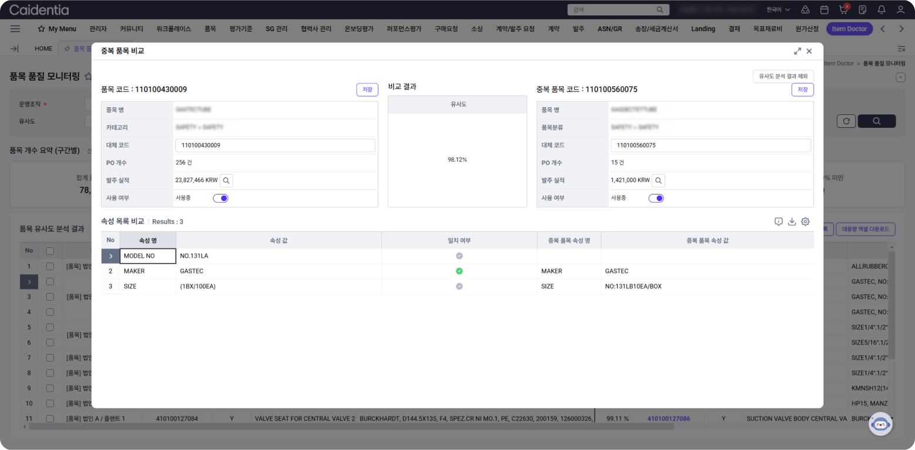Click magnifier icon beside 1,421,000 KRW
The width and height of the screenshot is (915, 450).
(x=659, y=180)
